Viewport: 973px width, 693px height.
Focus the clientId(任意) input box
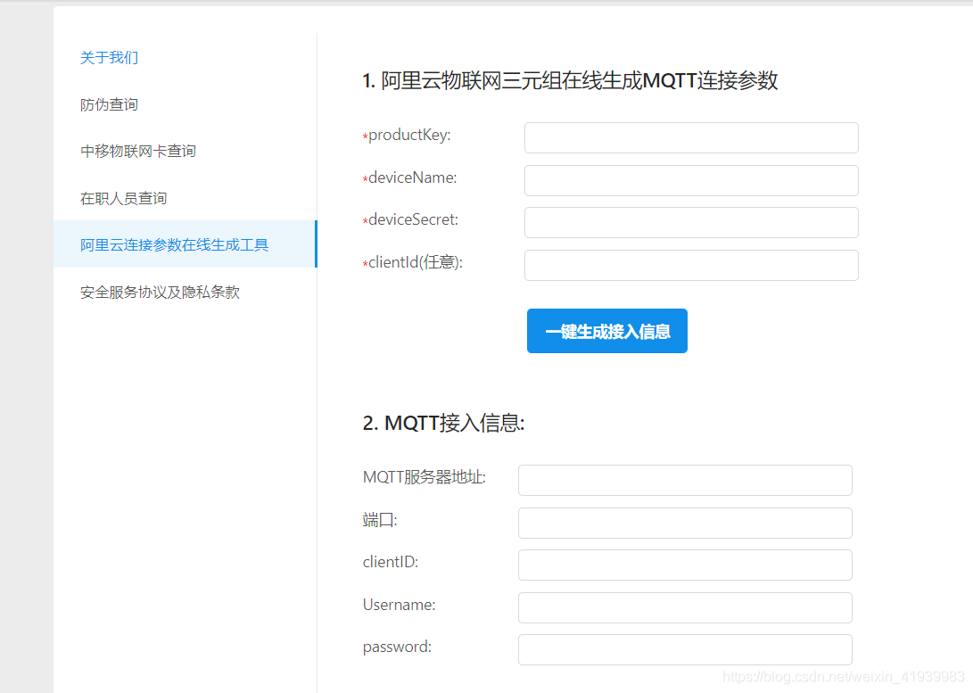[691, 265]
